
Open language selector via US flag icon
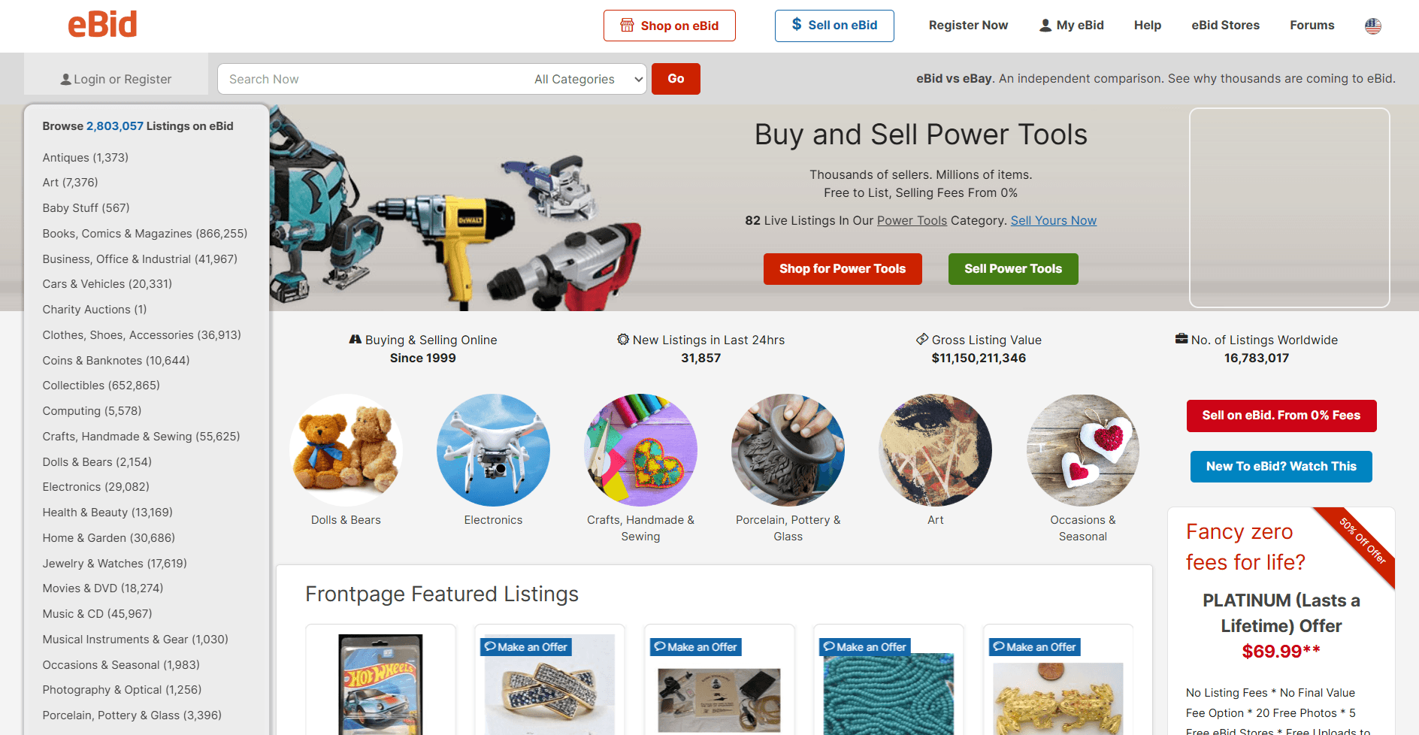click(1372, 26)
